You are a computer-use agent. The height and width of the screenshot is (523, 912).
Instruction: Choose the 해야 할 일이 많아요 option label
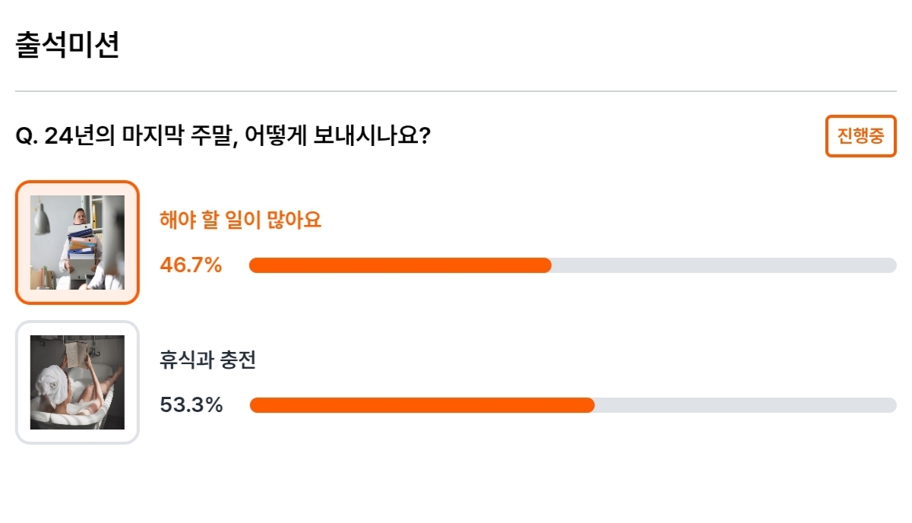pos(241,220)
